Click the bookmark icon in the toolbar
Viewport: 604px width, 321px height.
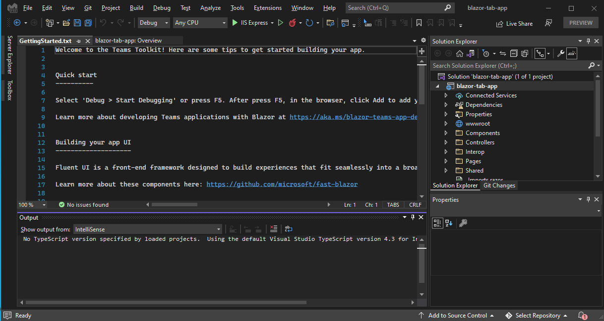(x=419, y=23)
